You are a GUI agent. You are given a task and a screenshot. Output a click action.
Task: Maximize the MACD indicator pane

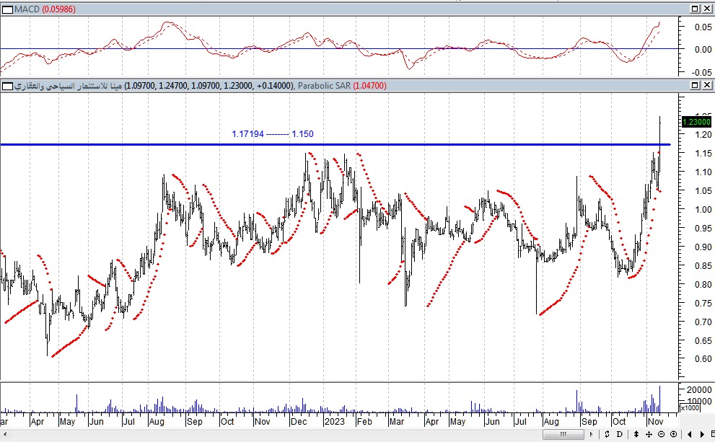695,9
